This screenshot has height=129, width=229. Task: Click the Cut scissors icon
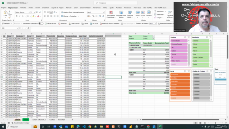pos(10,11)
